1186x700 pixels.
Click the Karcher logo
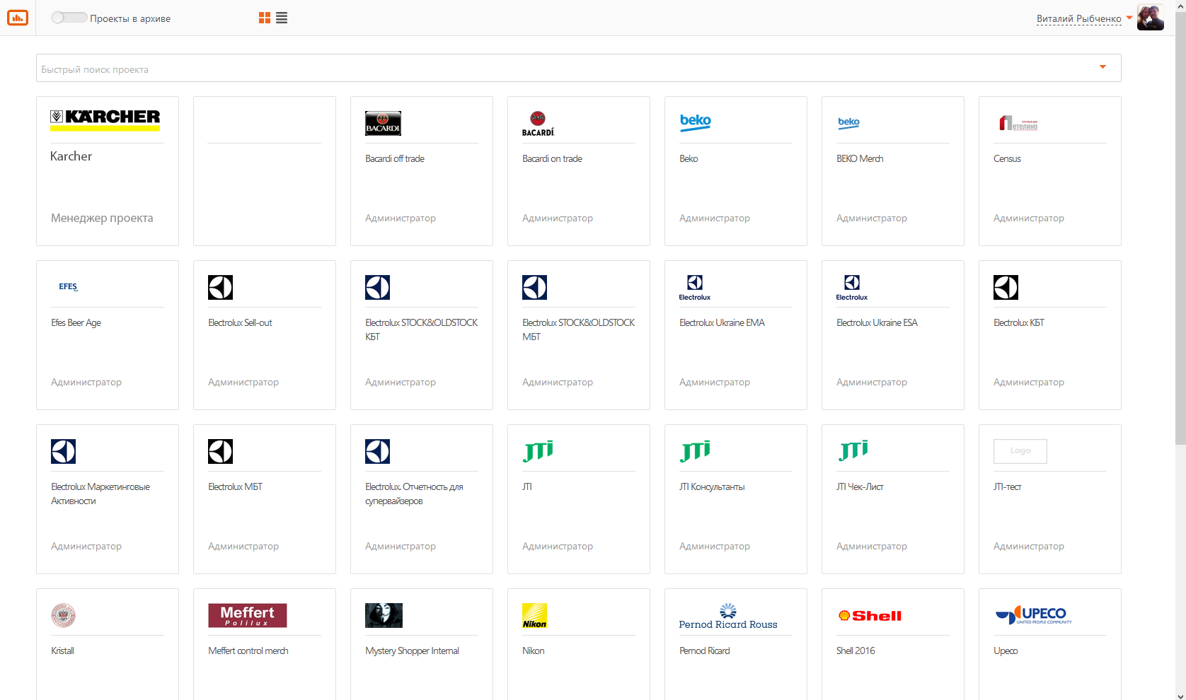(x=105, y=120)
